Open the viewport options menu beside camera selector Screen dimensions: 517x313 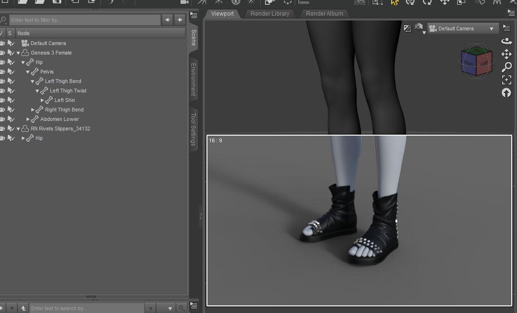point(507,28)
